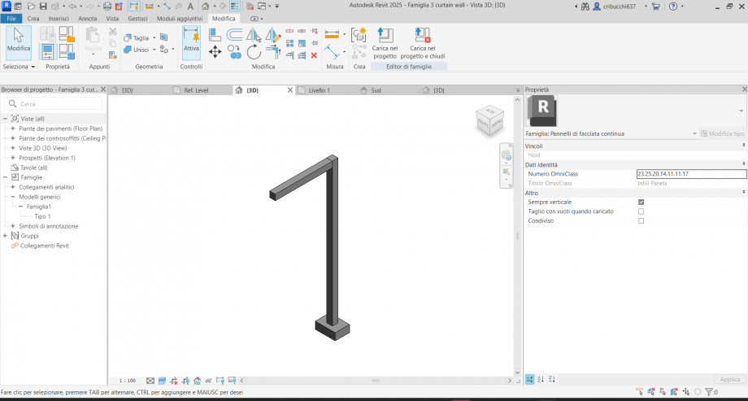Screen dimensions: 748x401
Task: Click the Mirror draw axis icon
Action: [273, 34]
